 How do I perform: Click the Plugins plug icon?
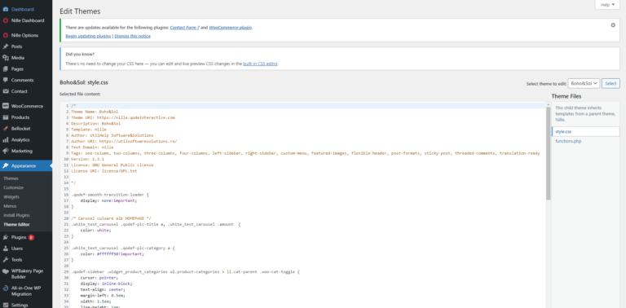click(6, 237)
